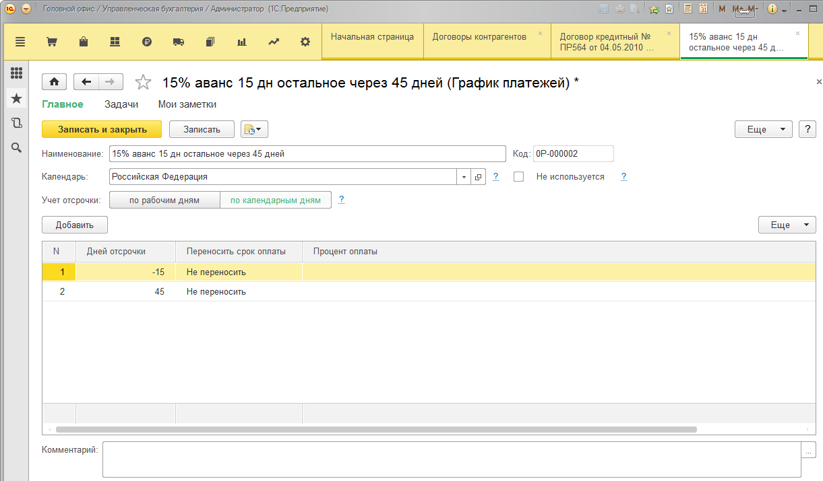This screenshot has width=823, height=481.
Task: Open the bar chart section
Action: coord(242,42)
